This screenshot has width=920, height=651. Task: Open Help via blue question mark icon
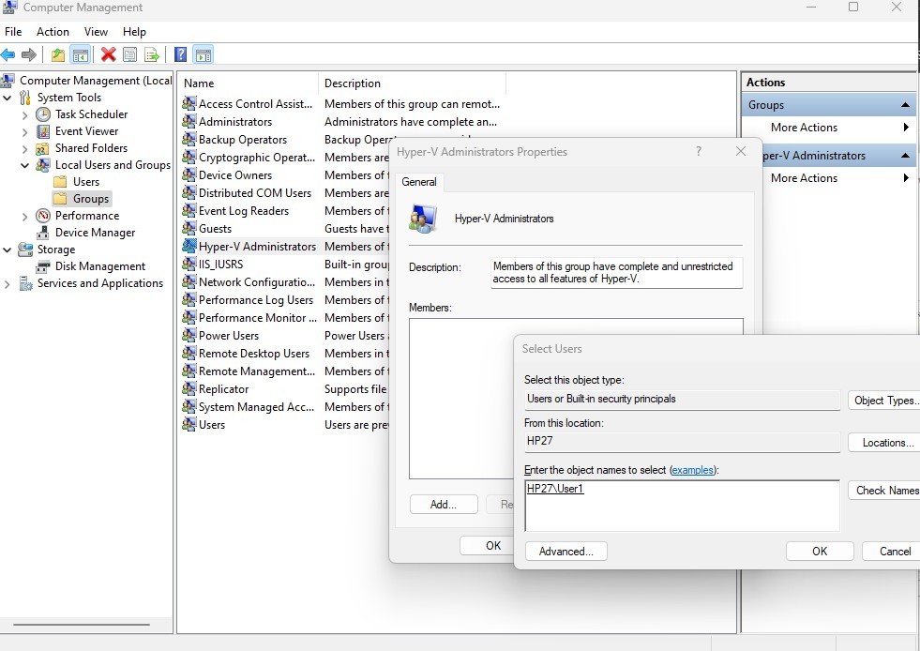pos(180,54)
